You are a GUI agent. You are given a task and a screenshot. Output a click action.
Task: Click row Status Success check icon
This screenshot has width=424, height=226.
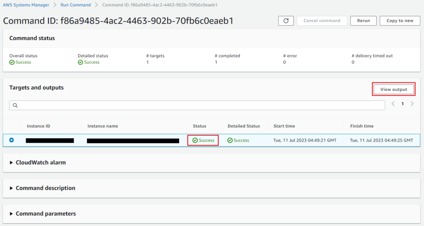click(x=195, y=140)
